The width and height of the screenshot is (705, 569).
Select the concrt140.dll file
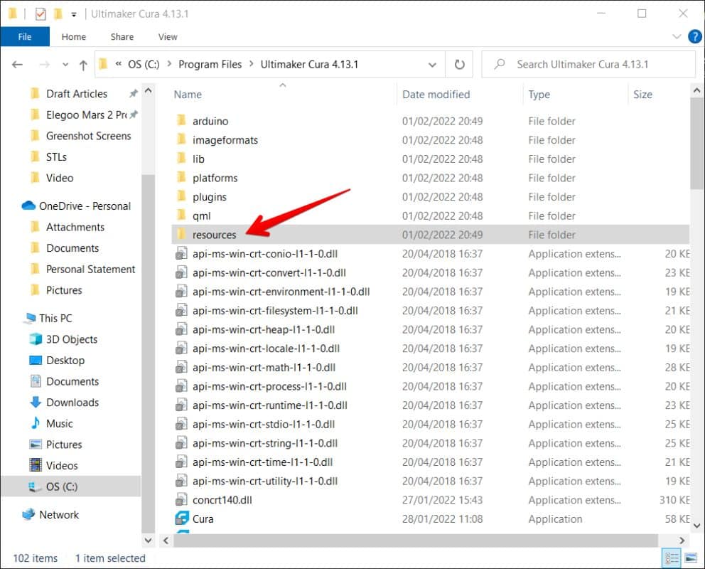point(430,500)
